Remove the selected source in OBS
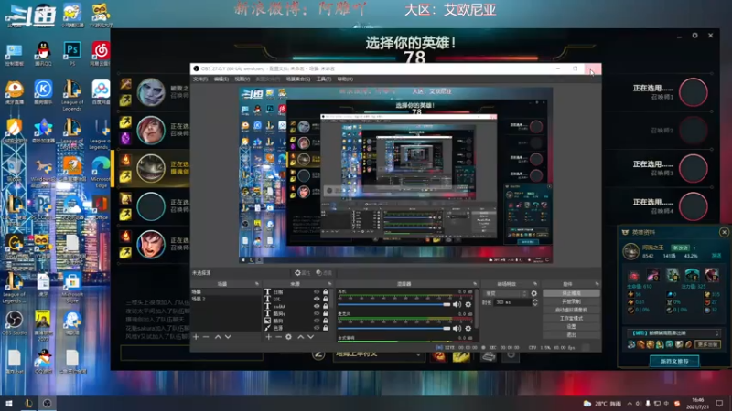This screenshot has width=732, height=411. click(x=278, y=337)
